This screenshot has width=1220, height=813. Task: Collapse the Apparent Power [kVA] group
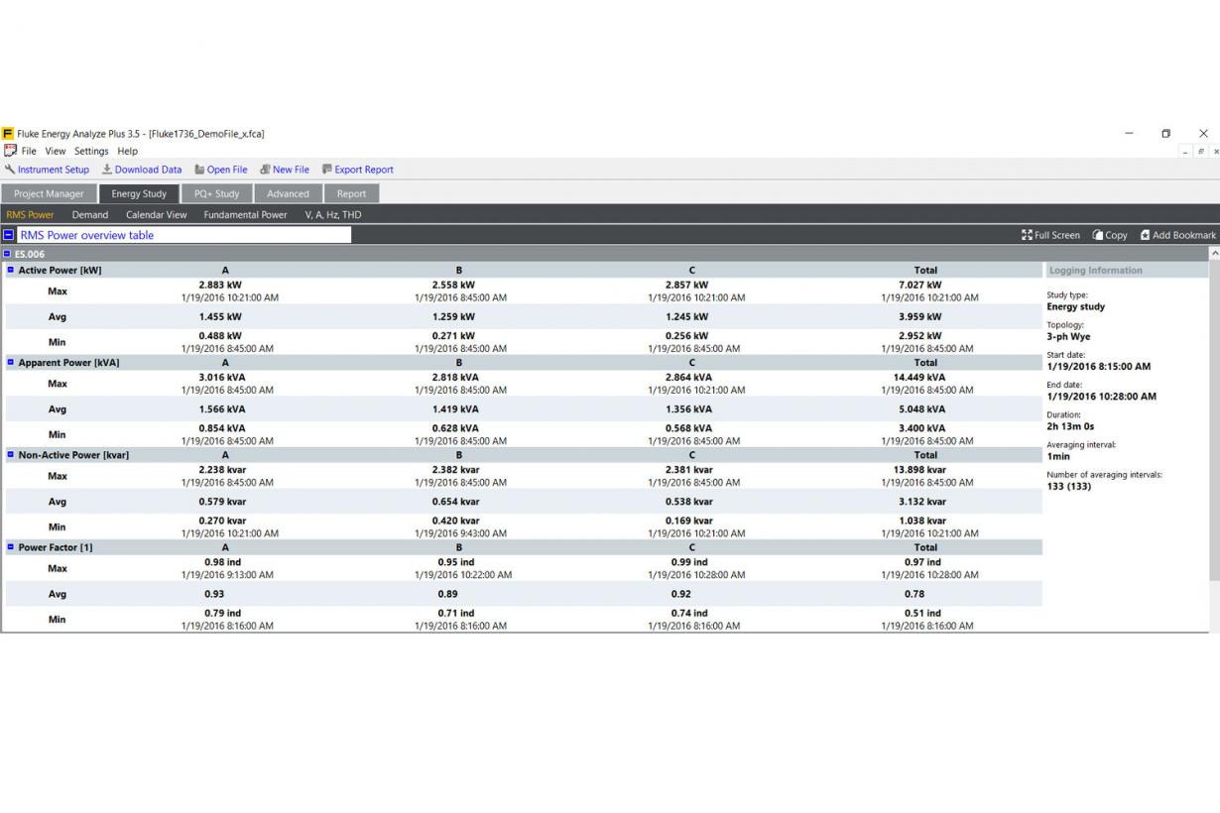[11, 363]
